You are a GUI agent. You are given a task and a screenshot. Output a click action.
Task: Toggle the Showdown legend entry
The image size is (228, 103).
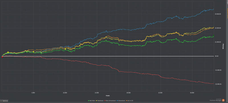(121, 100)
